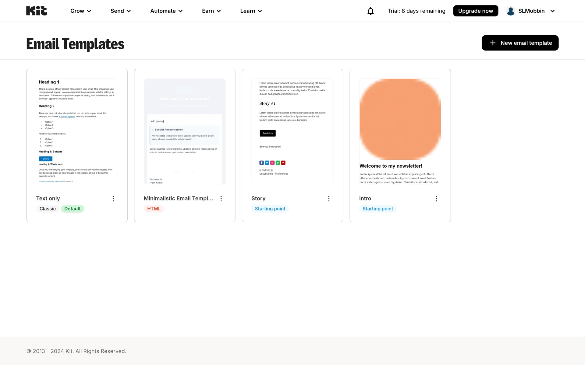Image resolution: width=585 pixels, height=365 pixels.
Task: Click the Kit logo
Action: 37,11
